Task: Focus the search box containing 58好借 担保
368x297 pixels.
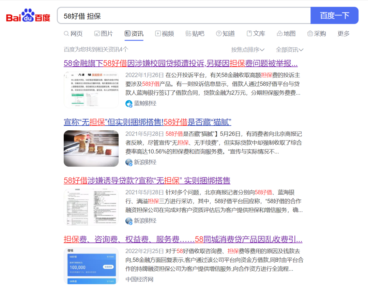Action: (x=184, y=15)
